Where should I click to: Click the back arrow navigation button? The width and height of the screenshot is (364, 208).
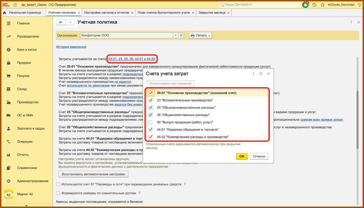(x=61, y=22)
